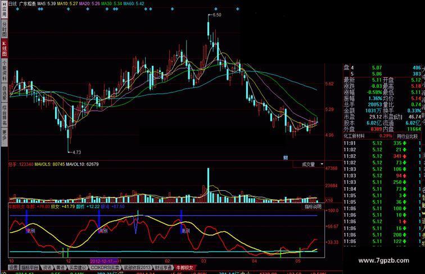Click the 财 marker below the chart
Image resolution: width=425 pixels, height=274 pixels.
[x=285, y=158]
